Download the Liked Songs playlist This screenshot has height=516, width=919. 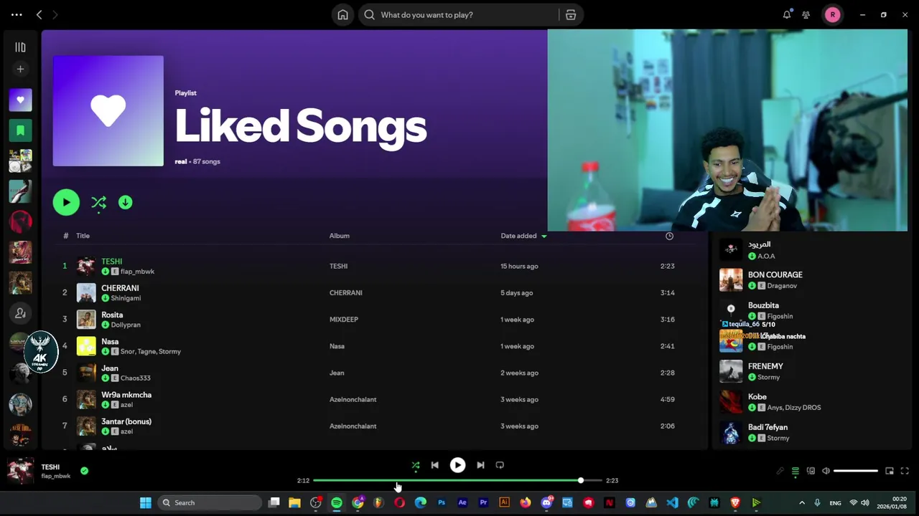coord(126,203)
